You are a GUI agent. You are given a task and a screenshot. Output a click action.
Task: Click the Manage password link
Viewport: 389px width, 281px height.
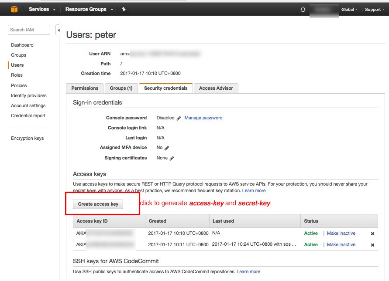tap(203, 118)
